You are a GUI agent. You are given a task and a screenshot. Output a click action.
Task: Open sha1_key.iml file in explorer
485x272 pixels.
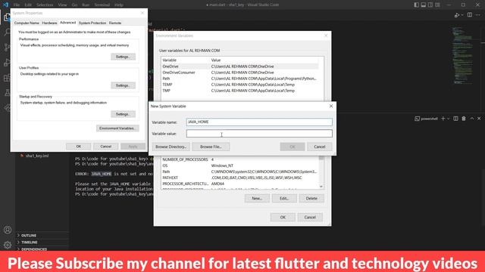point(37,156)
